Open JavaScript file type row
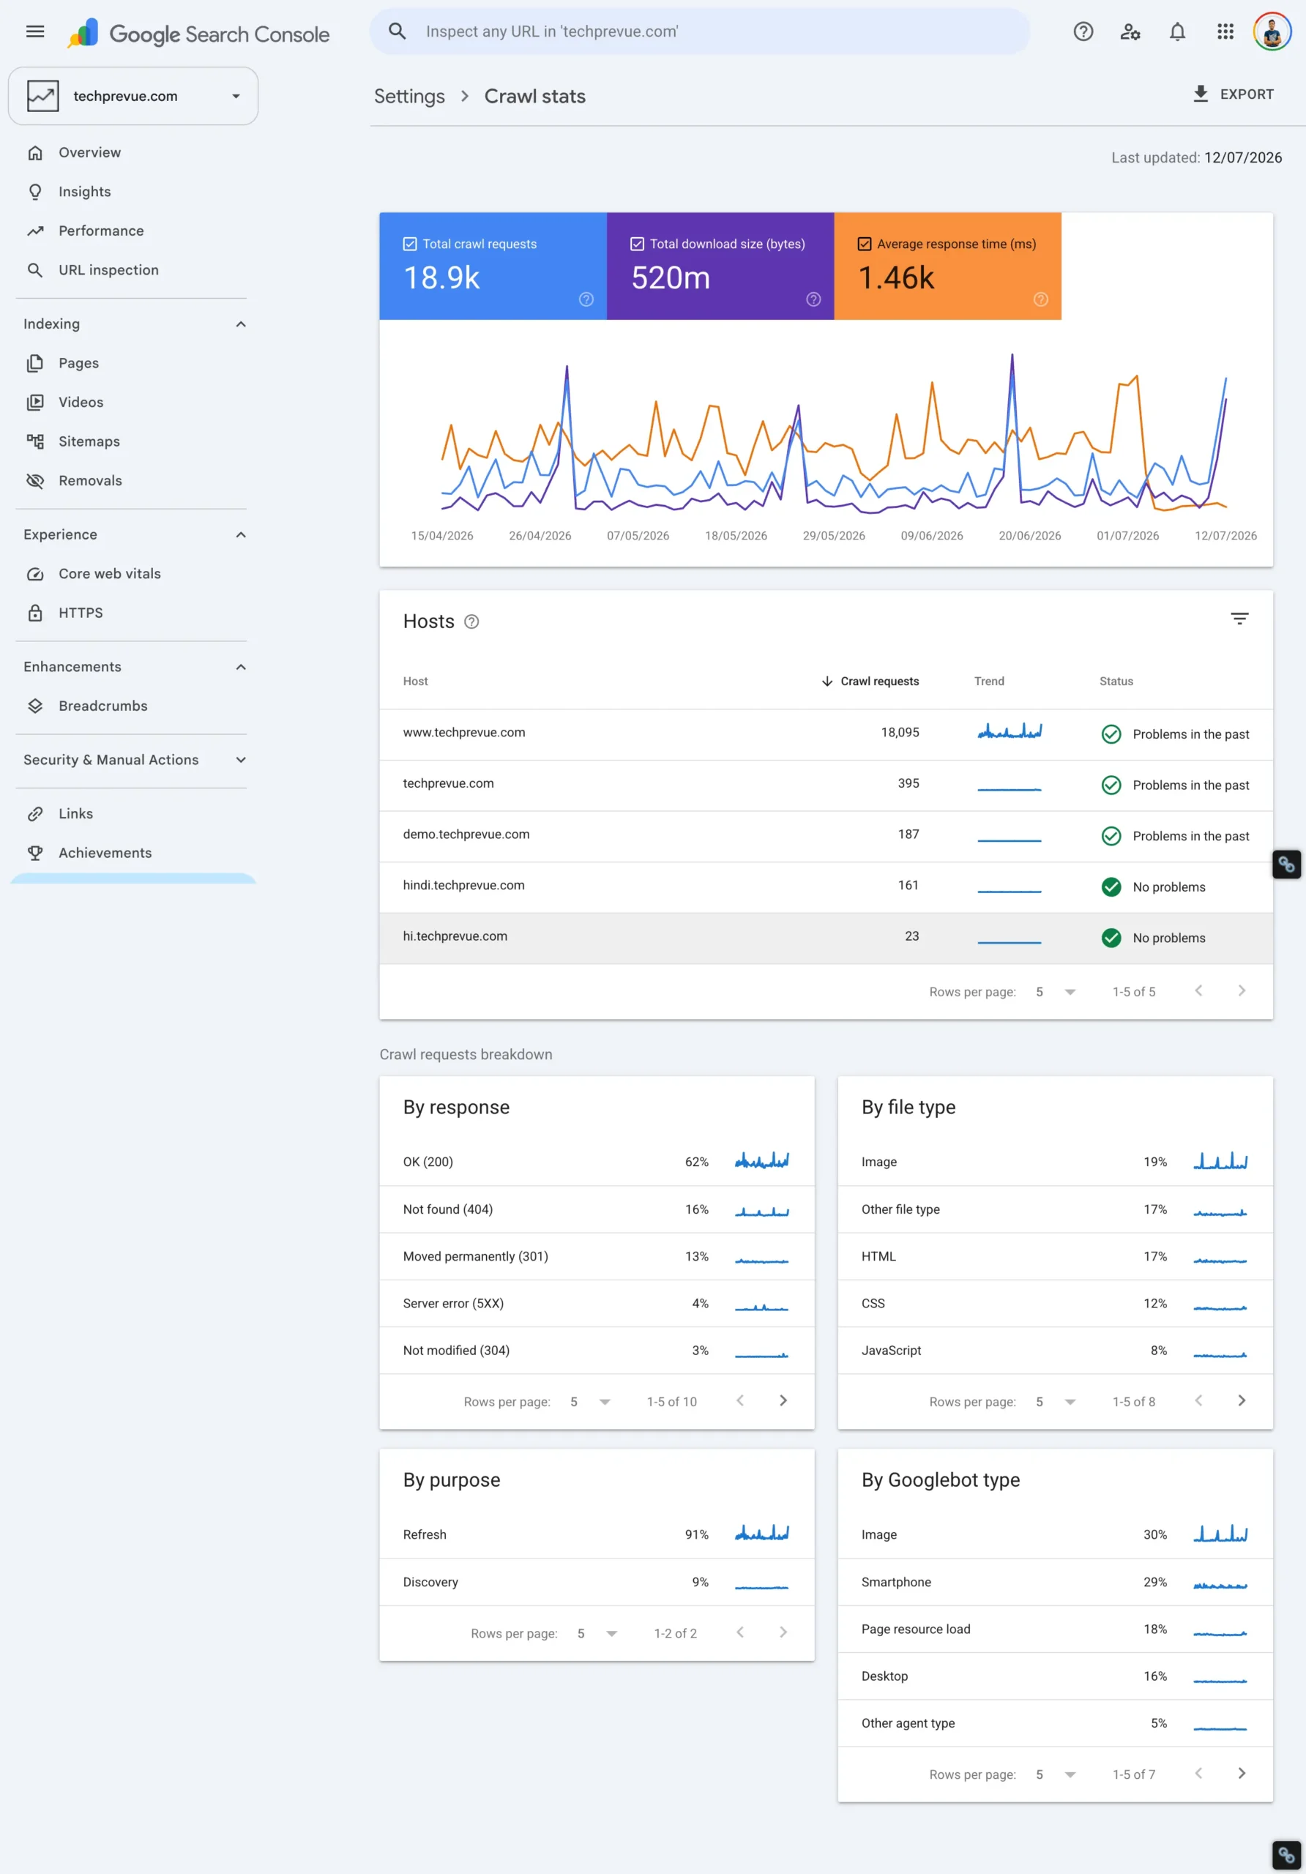1306x1874 pixels. click(1056, 1351)
